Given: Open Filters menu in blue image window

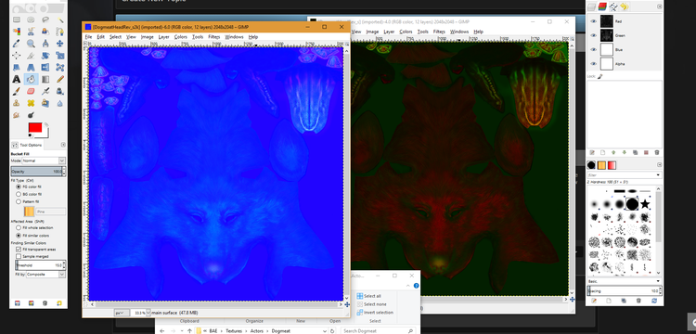Looking at the screenshot, I should tap(214, 37).
